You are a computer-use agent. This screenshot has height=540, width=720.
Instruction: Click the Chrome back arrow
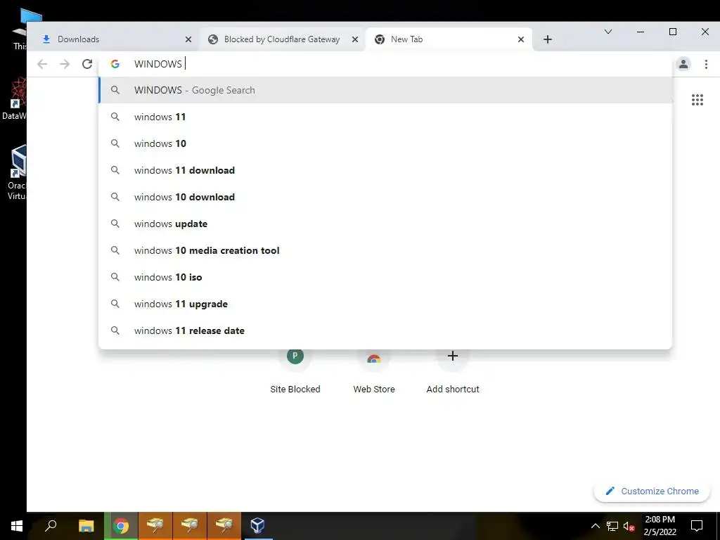42,64
